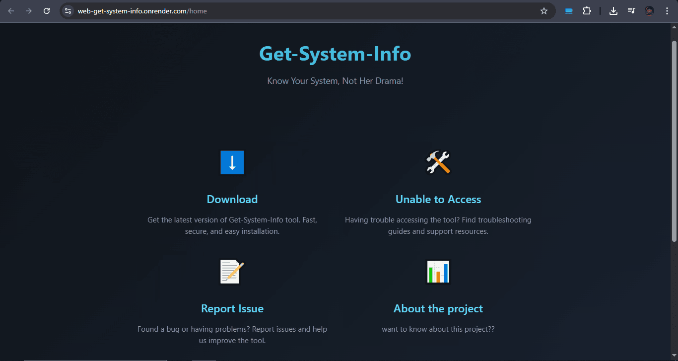Screen dimensions: 678x361
Task: Open the Extensions puzzle-piece icon
Action: [x=587, y=11]
